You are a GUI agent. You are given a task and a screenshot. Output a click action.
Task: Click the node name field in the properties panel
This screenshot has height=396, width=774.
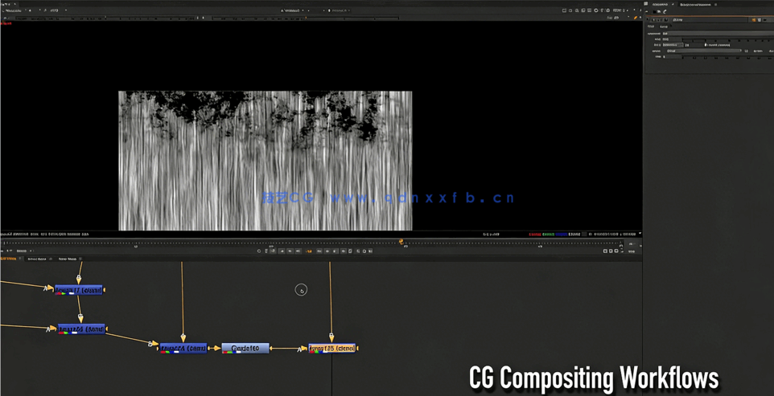[710, 20]
